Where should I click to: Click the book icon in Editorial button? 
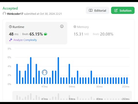91,10
